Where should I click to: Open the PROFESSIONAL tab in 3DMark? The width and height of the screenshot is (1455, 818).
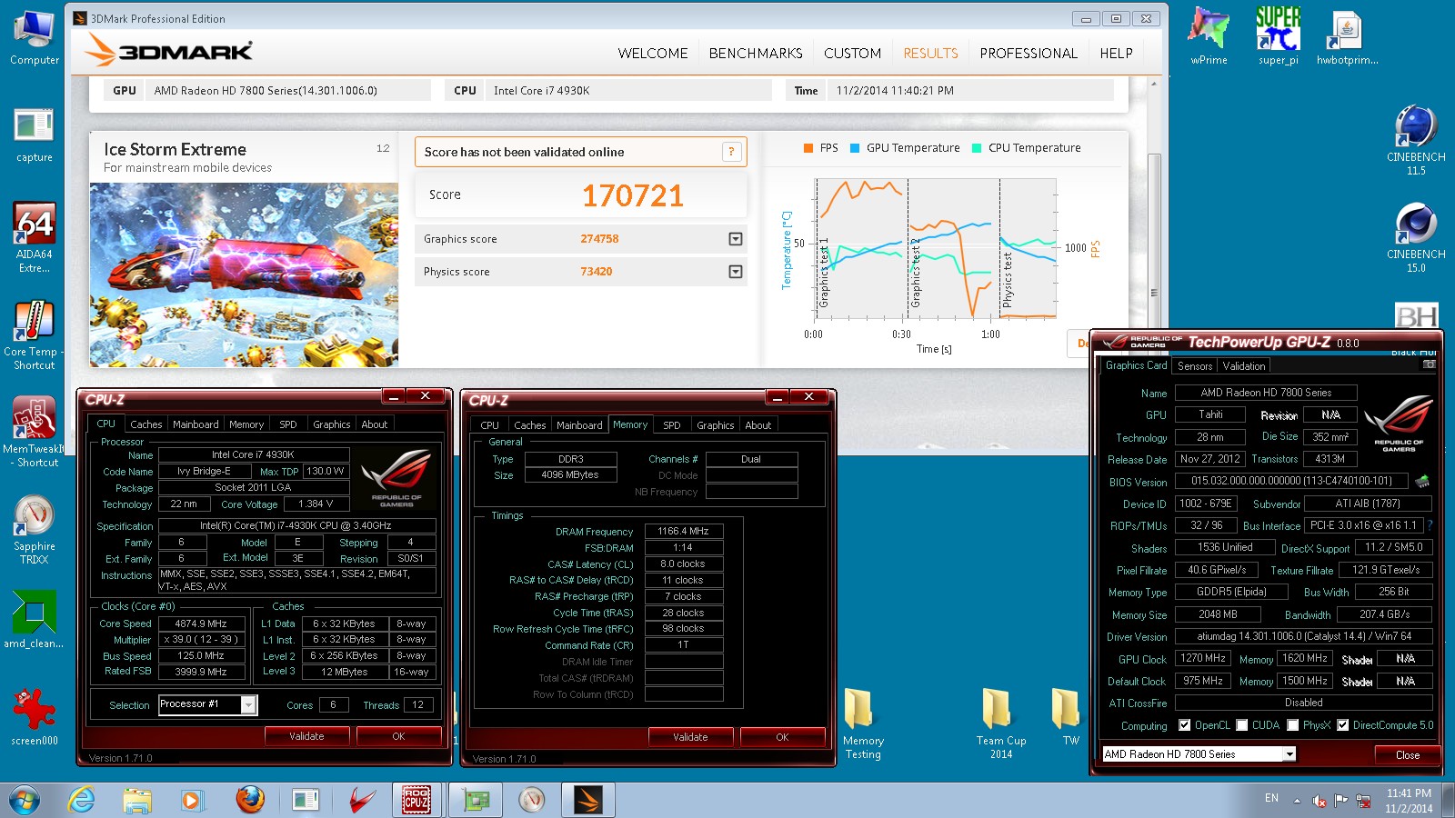(1029, 54)
